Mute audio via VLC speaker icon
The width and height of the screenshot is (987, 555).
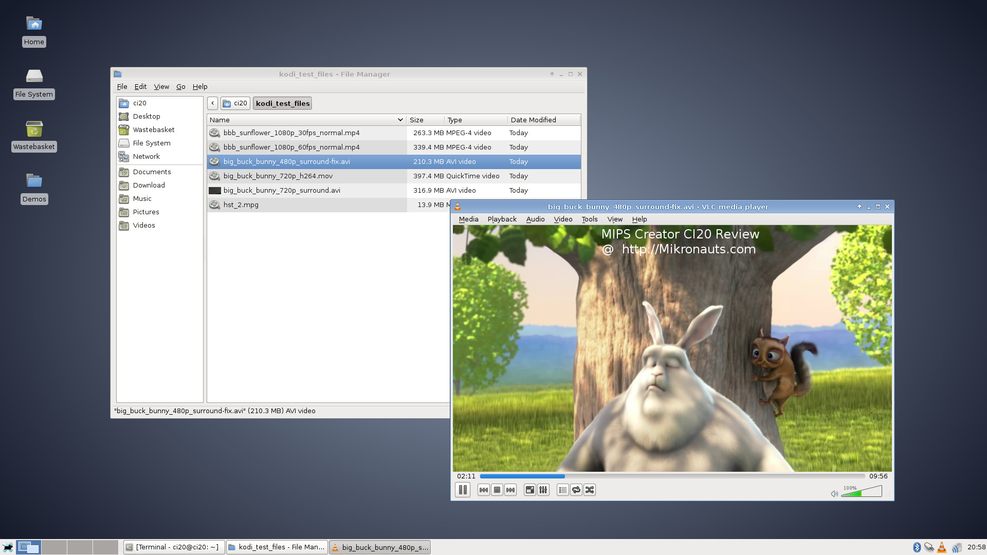coord(834,494)
